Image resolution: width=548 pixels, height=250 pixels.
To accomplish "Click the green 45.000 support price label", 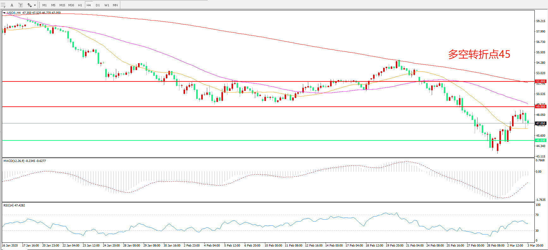I will 540,140.
